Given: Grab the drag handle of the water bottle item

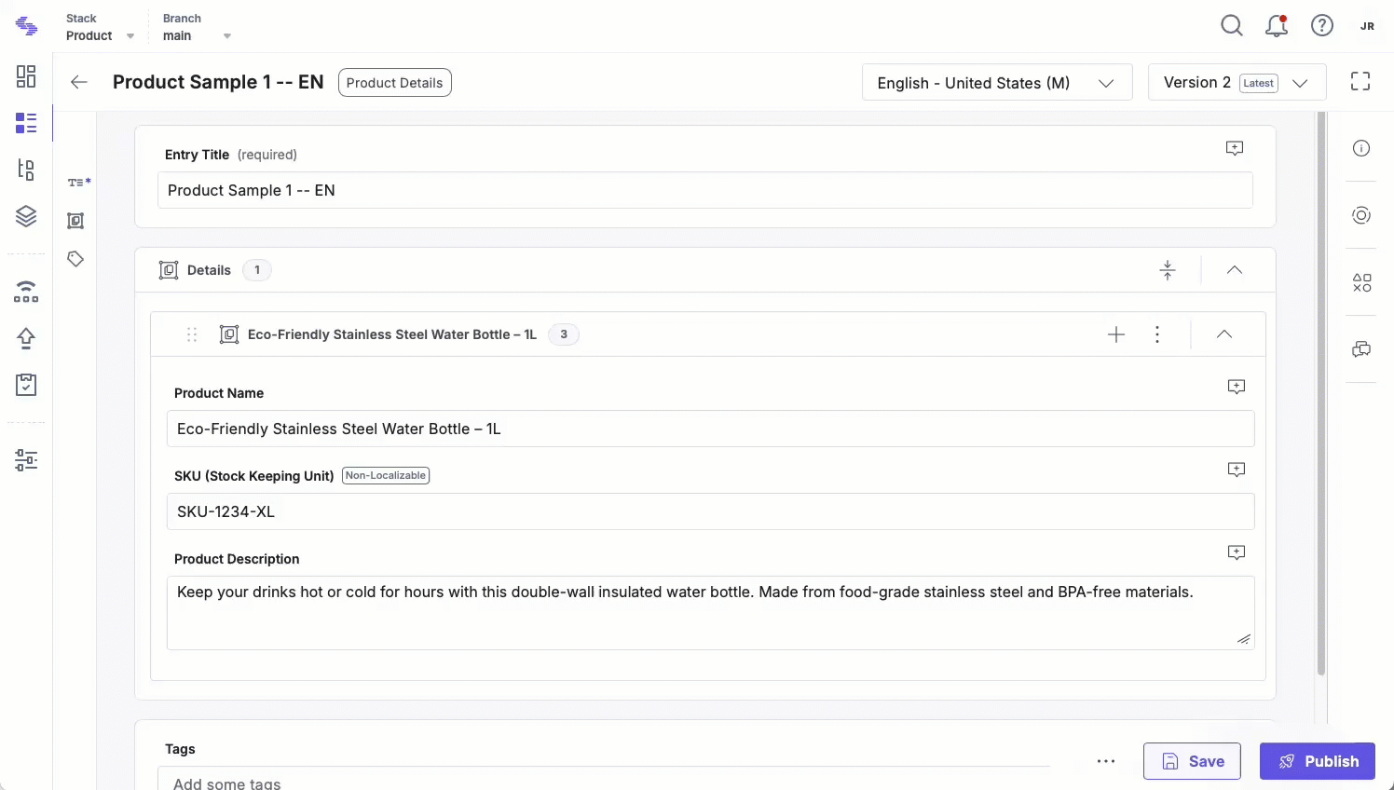Looking at the screenshot, I should click(192, 334).
